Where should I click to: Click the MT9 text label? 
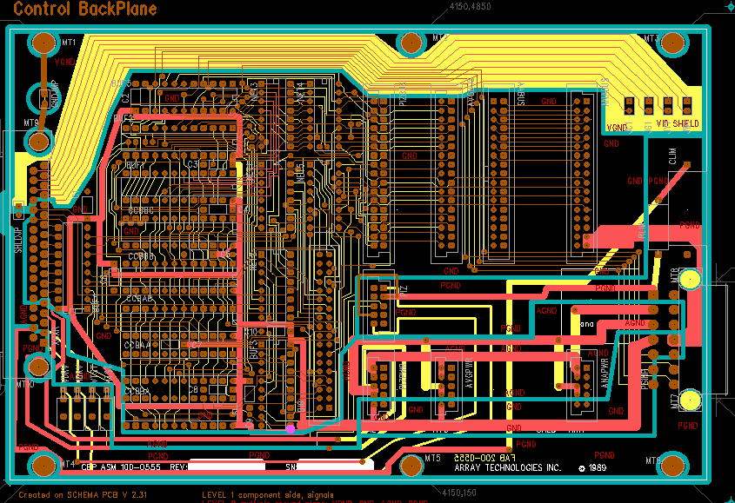(31, 122)
